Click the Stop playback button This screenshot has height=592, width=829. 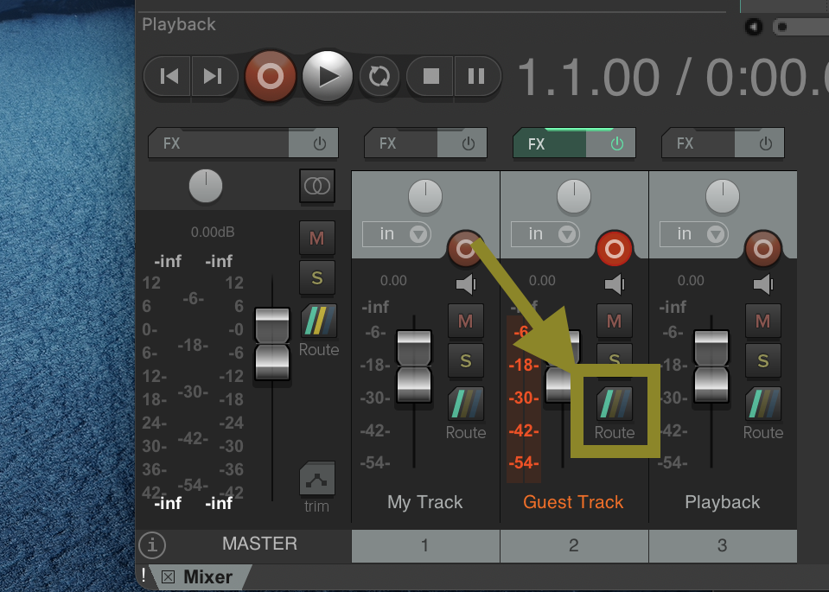pyautogui.click(x=430, y=76)
